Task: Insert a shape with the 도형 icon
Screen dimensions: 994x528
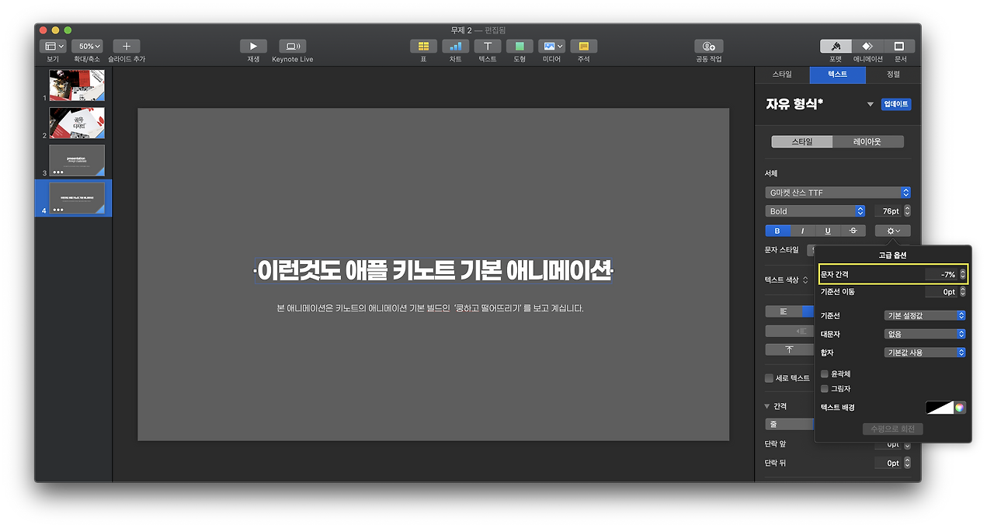Action: coord(520,47)
